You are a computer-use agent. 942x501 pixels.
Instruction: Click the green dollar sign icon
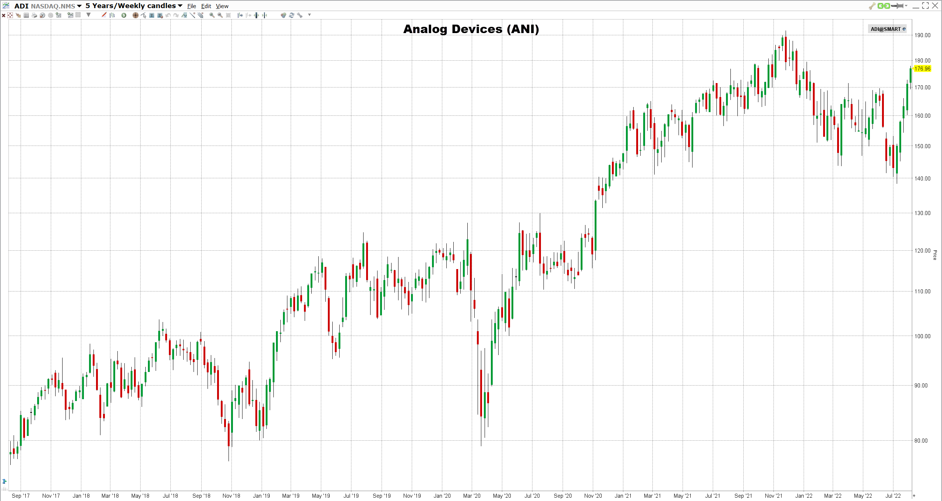point(124,15)
